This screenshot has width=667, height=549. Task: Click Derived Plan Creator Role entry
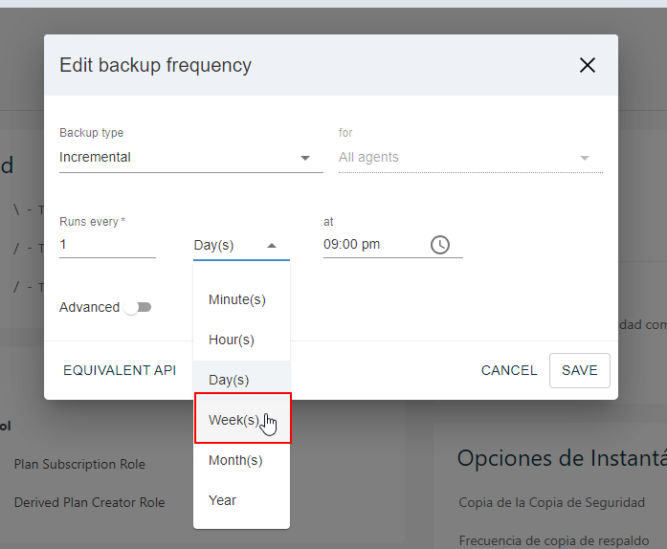click(x=89, y=503)
